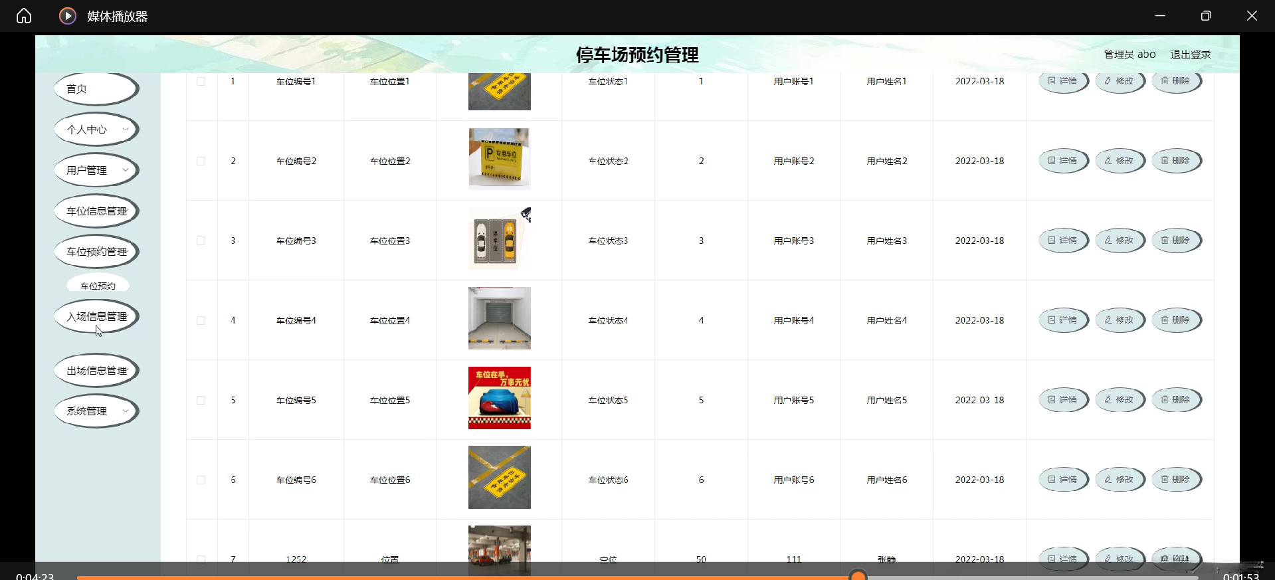Toggle the checkbox for row 车位编号5
Screen dimensions: 1275x580
(201, 400)
